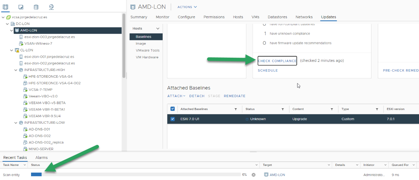Select VMware Tools in side menu

click(148, 50)
